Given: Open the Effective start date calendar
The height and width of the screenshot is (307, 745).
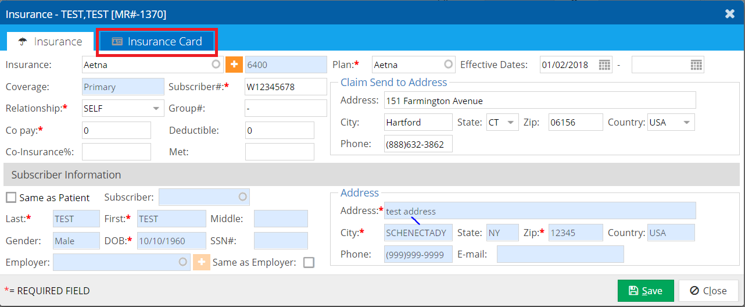Looking at the screenshot, I should click(605, 65).
